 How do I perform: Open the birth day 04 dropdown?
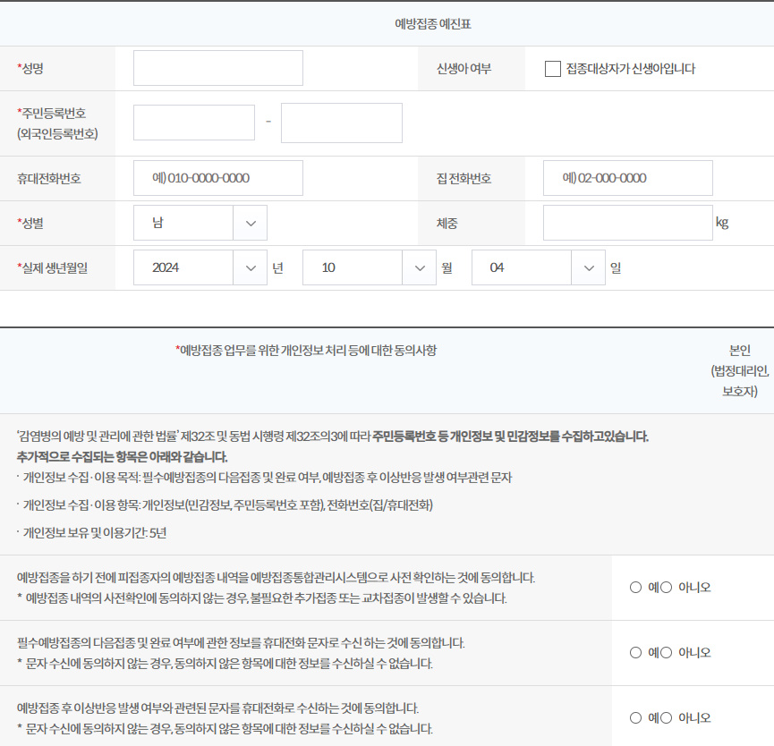click(x=537, y=267)
